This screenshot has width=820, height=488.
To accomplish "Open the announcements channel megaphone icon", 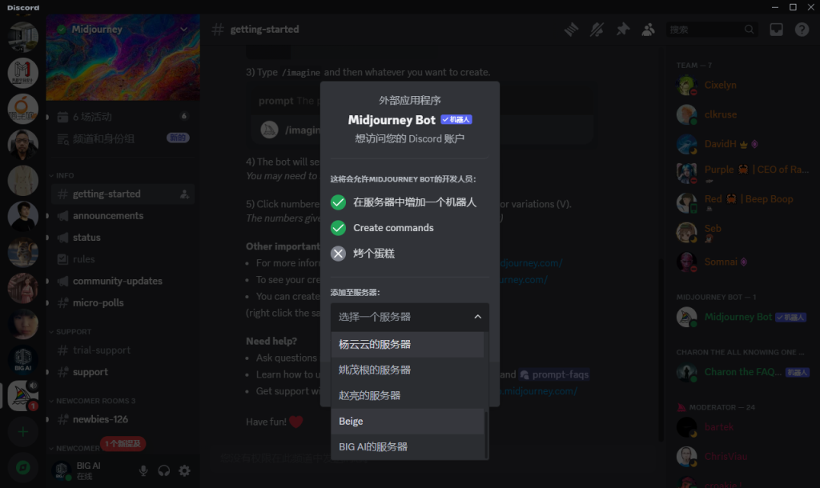I will pos(62,216).
